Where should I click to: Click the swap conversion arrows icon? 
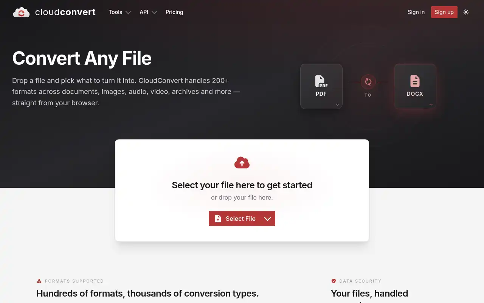click(368, 82)
